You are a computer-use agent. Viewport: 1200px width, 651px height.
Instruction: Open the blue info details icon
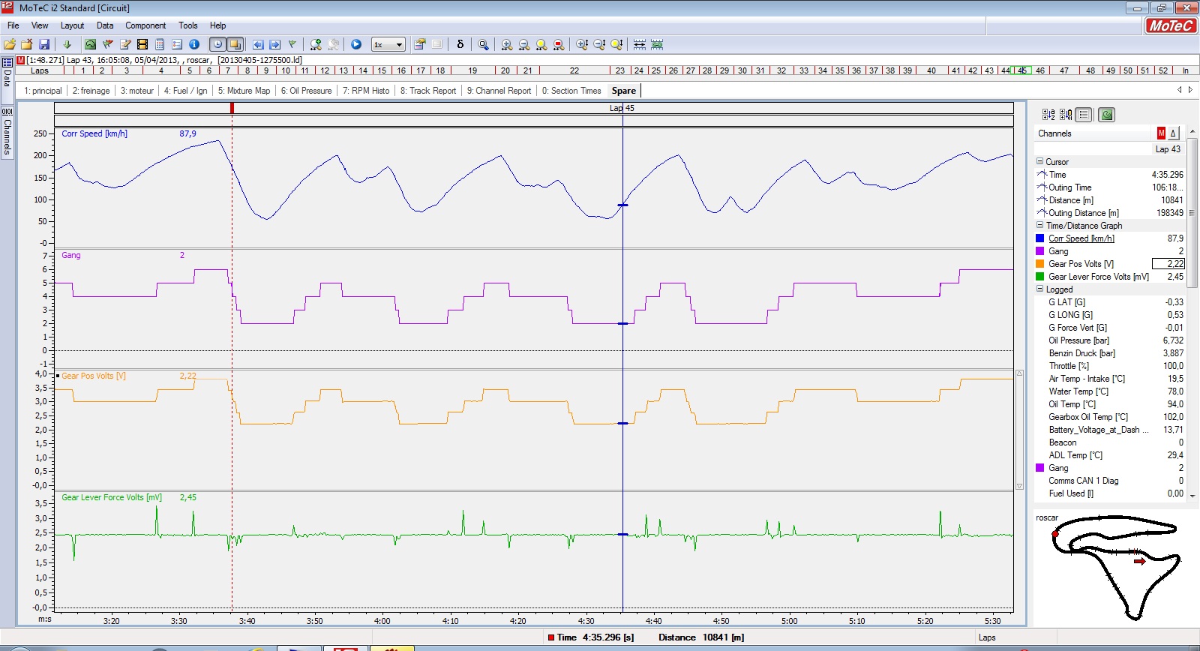click(x=194, y=44)
